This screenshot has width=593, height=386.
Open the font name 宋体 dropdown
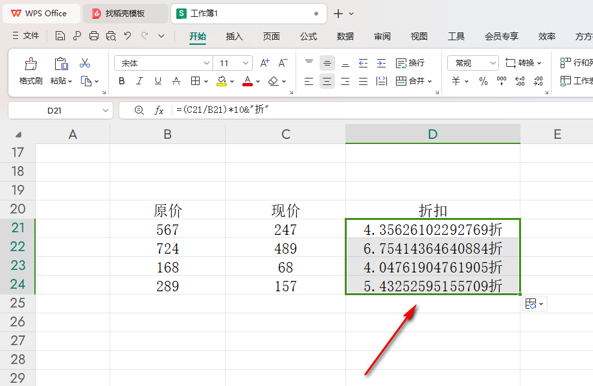pyautogui.click(x=207, y=63)
